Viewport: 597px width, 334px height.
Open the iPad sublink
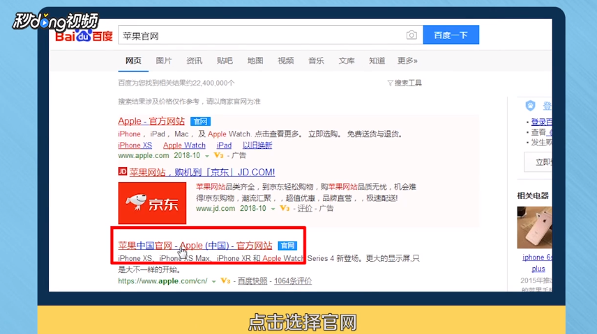pyautogui.click(x=225, y=145)
